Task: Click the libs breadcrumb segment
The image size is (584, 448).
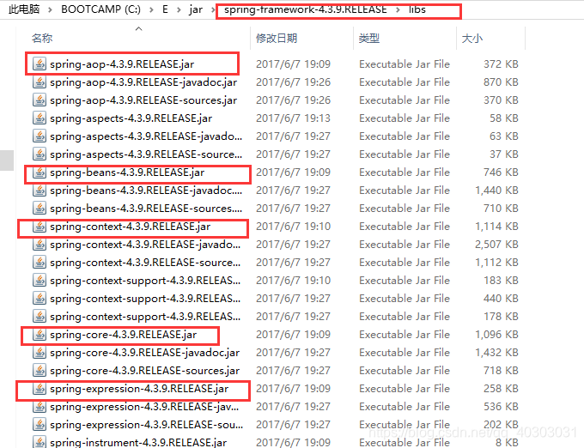Action: [x=417, y=9]
